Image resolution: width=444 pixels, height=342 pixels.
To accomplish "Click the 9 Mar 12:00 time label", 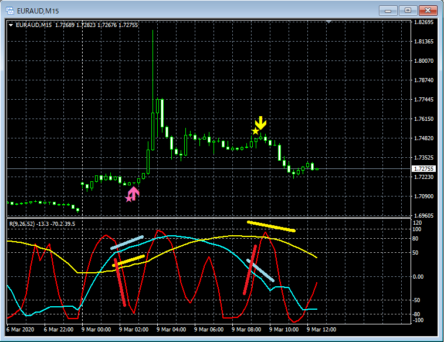I will (321, 330).
